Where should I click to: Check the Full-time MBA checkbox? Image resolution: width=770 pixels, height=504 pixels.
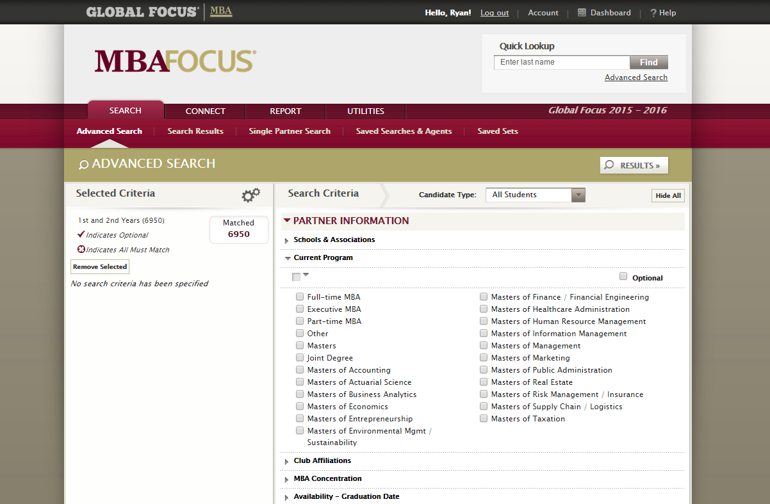point(300,297)
